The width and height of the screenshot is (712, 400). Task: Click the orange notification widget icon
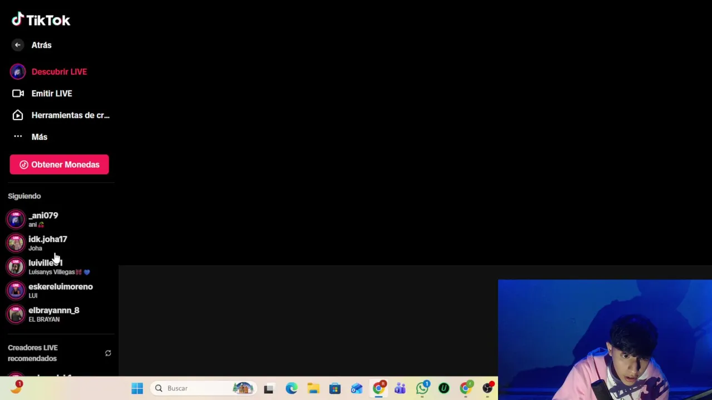pos(16,388)
